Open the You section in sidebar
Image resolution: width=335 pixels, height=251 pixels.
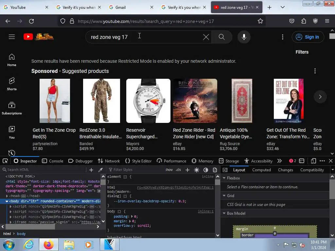pyautogui.click(x=12, y=132)
